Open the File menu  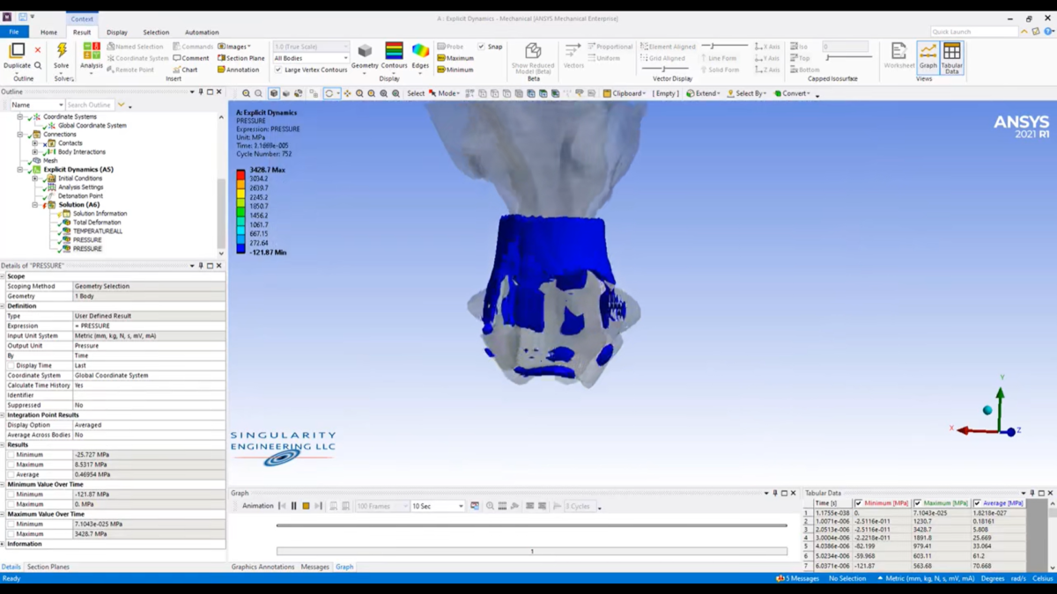14,33
